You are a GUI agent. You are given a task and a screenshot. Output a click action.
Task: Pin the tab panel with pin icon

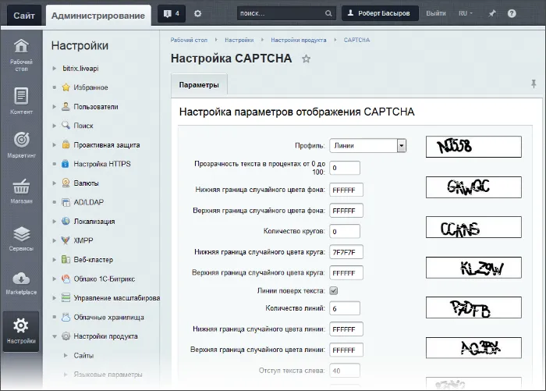(534, 84)
